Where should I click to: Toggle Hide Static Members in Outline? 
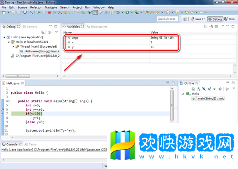tap(209, 89)
